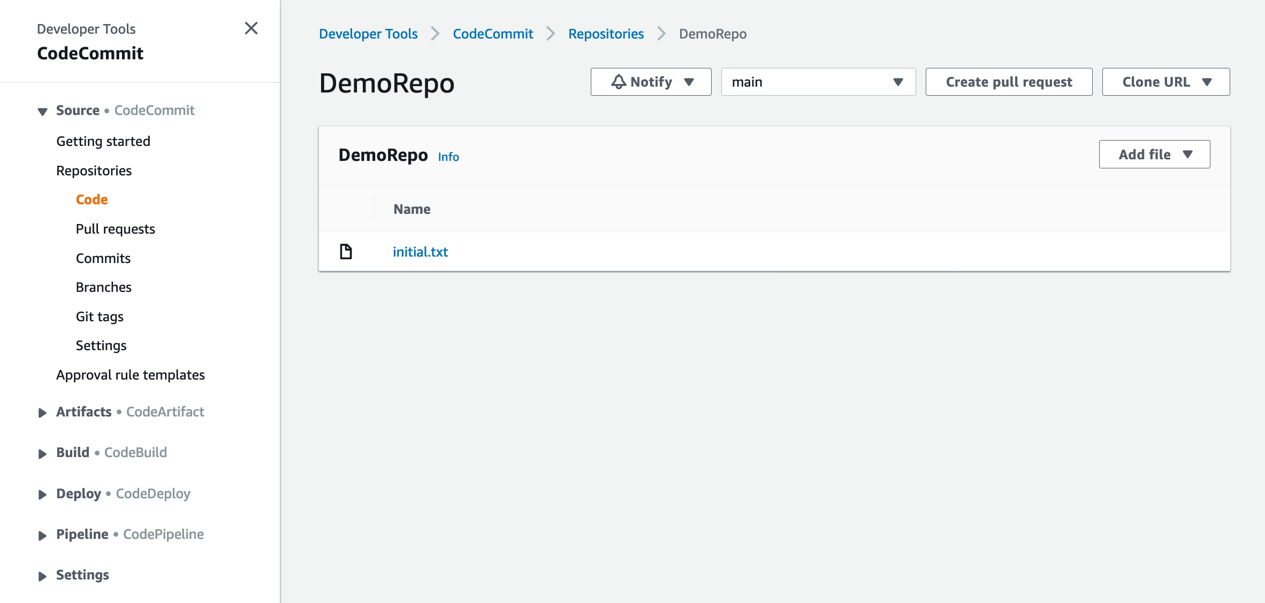This screenshot has width=1265, height=603.
Task: Click the Create pull request button
Action: [x=1009, y=82]
